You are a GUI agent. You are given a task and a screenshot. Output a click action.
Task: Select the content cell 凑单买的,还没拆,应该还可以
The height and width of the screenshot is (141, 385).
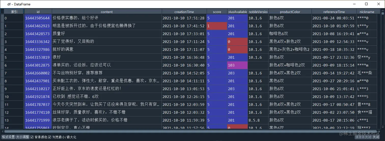click(x=107, y=65)
